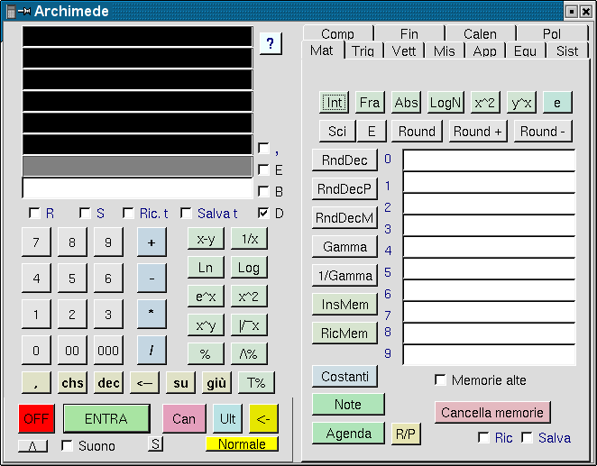The image size is (597, 466).
Task: Click the digit 7 key
Action: [36, 242]
